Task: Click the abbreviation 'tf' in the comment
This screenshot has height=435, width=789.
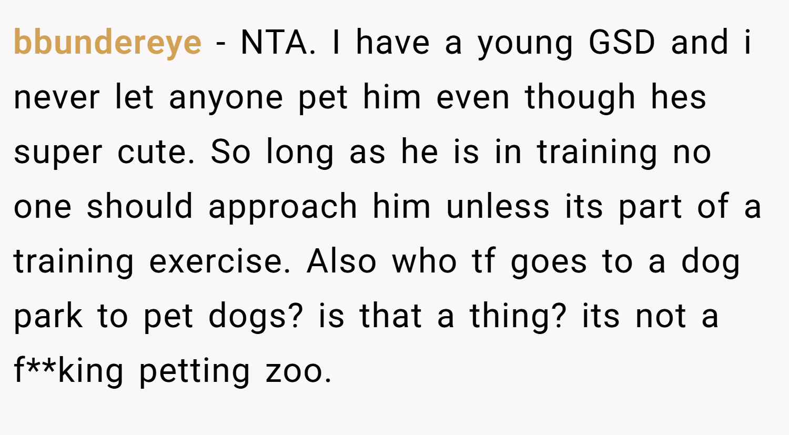Action: pyautogui.click(x=483, y=261)
